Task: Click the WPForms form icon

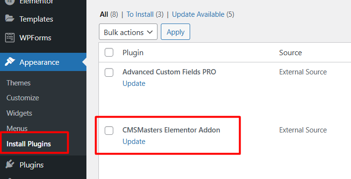Action: point(10,37)
